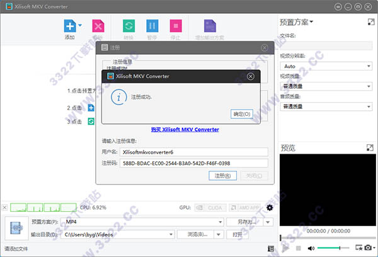Image resolution: width=378 pixels, height=257 pixels.
Task: Toggle AMD APP GPU acceleration
Action: pos(245,208)
